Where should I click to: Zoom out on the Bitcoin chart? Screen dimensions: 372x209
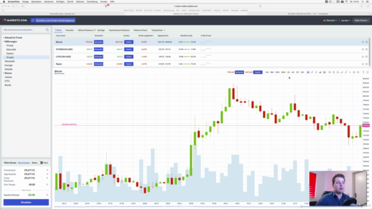334,72
